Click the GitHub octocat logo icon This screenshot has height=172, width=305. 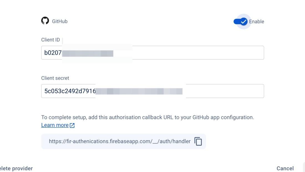click(45, 21)
